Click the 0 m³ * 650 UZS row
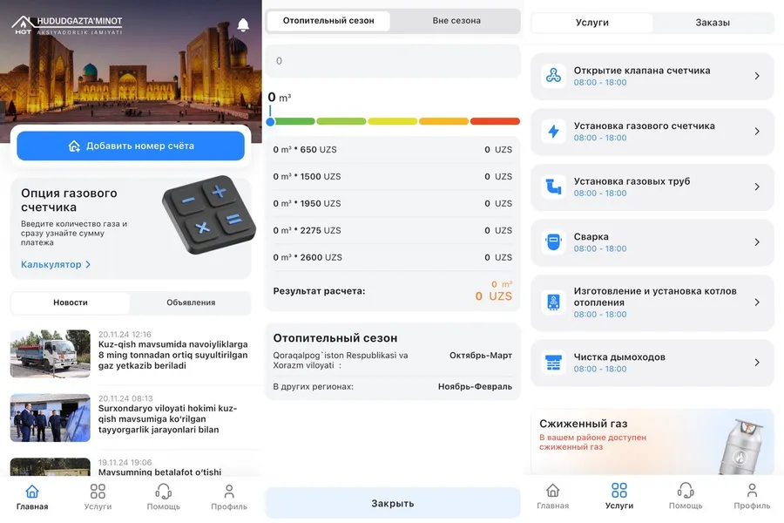The width and height of the screenshot is (784, 523). pyautogui.click(x=393, y=150)
